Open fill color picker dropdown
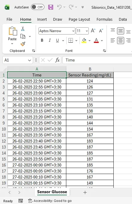Image resolution: width=132 pixels, height=204 pixels. (x=89, y=40)
